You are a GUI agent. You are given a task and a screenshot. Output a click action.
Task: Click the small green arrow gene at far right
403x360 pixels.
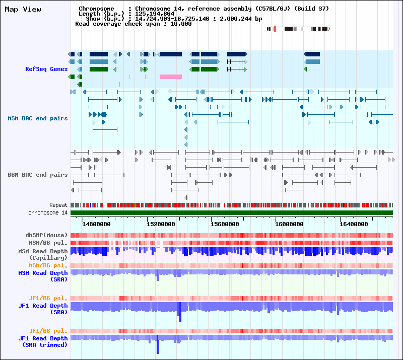pos(306,69)
